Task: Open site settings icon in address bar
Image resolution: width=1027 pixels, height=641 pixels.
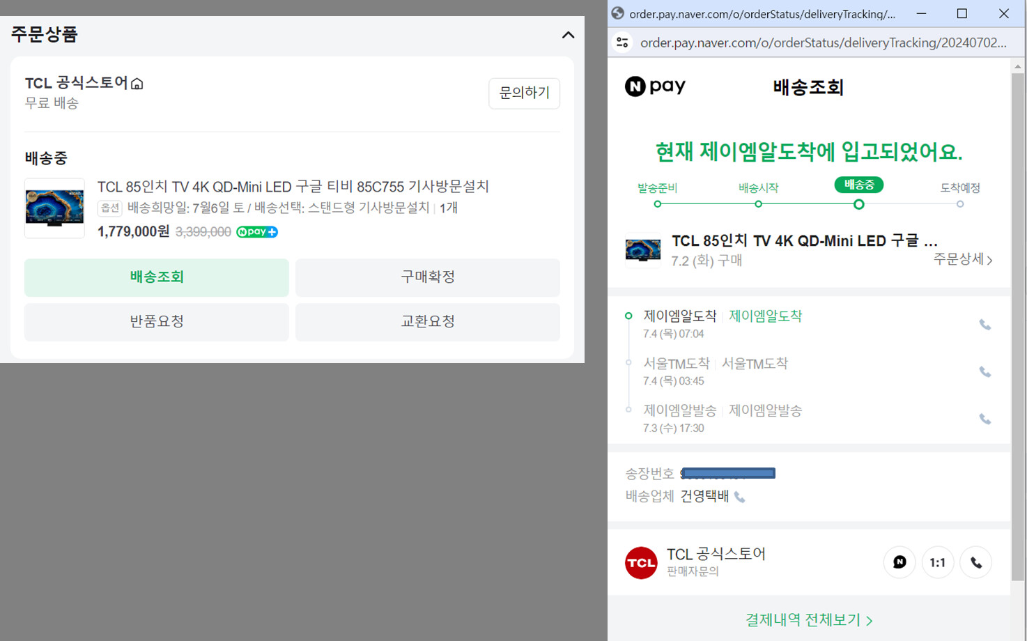Action: 623,43
